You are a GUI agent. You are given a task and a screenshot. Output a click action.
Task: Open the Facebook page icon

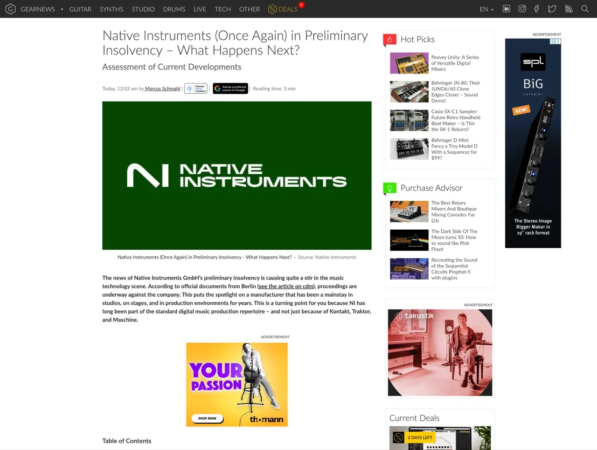tap(536, 8)
